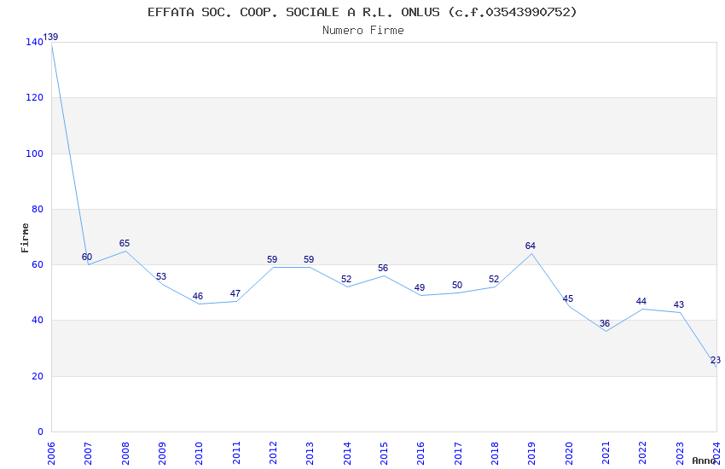Select the 53 data label for 2009
Image resolution: width=725 pixels, height=469 pixels.
161,277
